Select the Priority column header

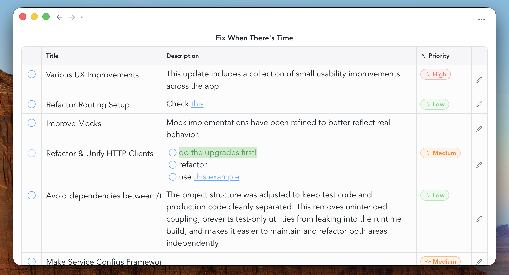pyautogui.click(x=439, y=56)
